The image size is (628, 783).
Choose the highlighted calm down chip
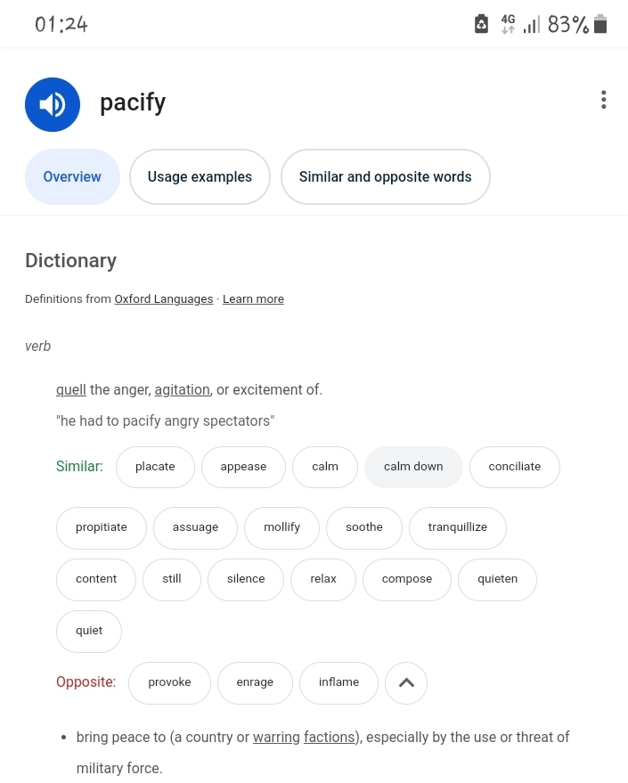tap(413, 467)
